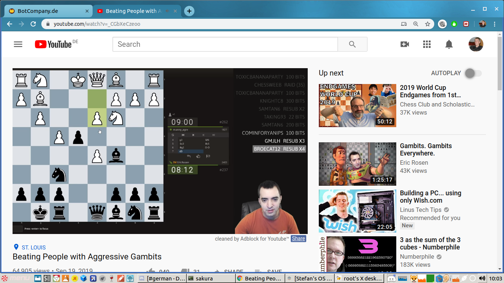Click the YouTube logo to go home
Screen dimensions: 504x283
click(x=53, y=44)
